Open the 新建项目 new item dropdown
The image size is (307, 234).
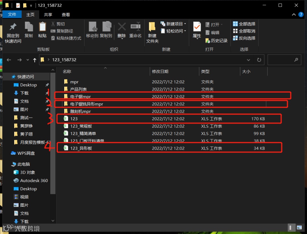(173, 24)
